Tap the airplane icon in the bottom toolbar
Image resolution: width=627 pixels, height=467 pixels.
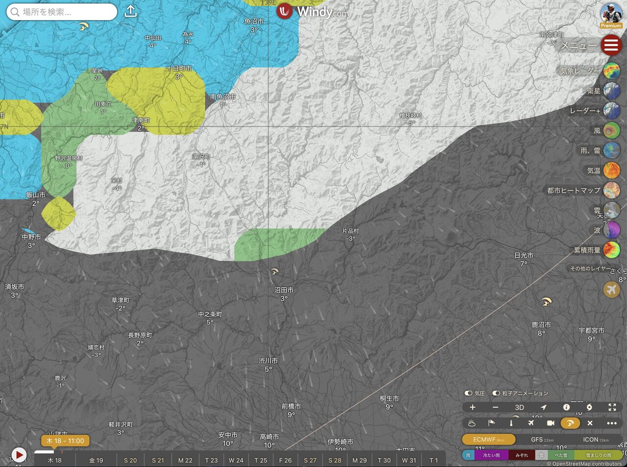point(531,423)
